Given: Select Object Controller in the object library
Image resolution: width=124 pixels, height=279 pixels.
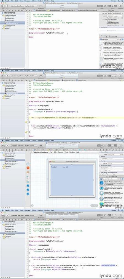Looking at the screenshot, I should [x=111, y=204].
